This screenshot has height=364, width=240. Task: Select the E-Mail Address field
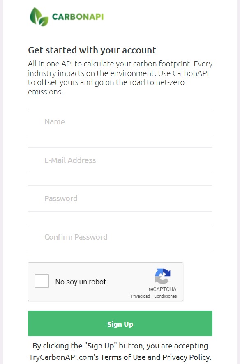[x=120, y=160]
